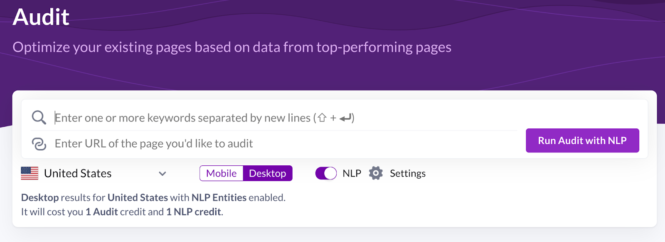
Task: Select the Desktop results option
Action: [x=267, y=173]
